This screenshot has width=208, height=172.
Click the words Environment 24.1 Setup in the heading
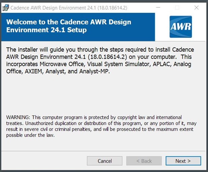[x=46, y=30]
